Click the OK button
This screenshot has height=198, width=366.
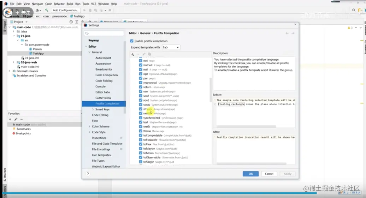(251, 174)
